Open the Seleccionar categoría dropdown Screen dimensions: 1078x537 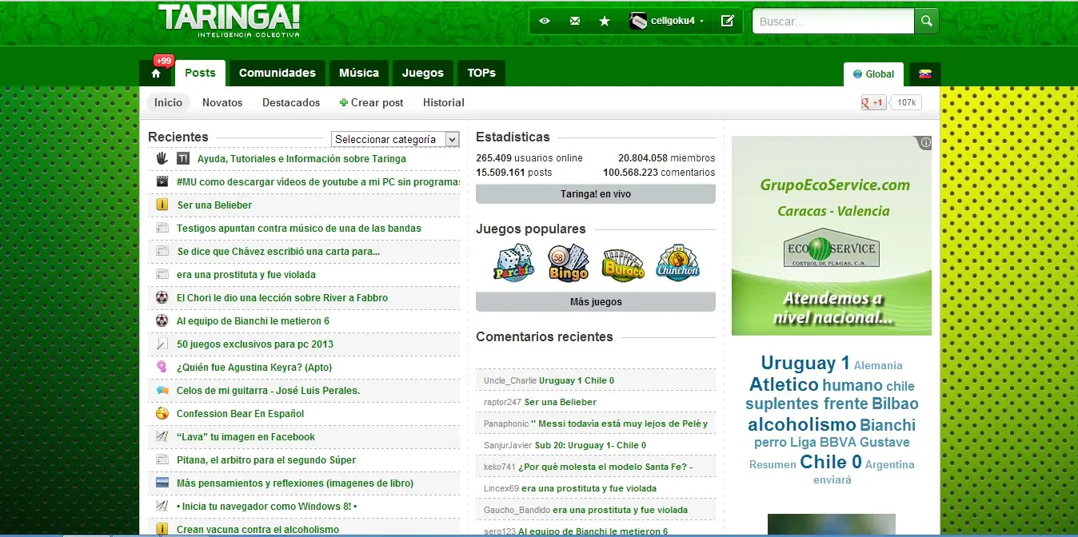(395, 139)
